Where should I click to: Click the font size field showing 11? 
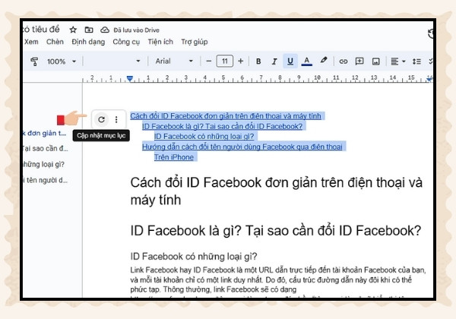tap(224, 61)
